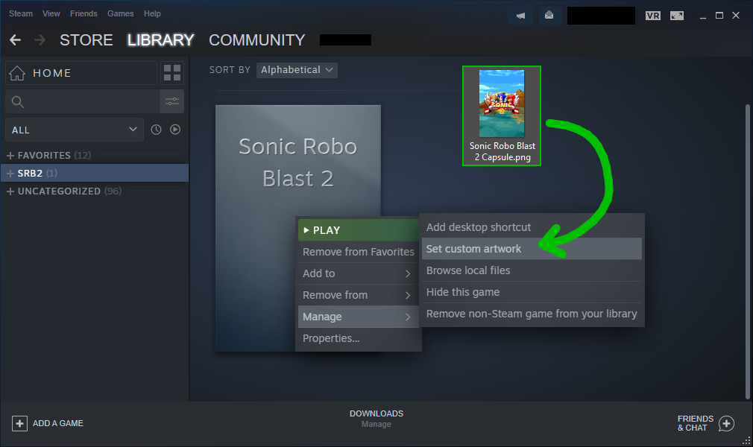
Task: Open friends chat plus bubble icon
Action: coord(727,423)
